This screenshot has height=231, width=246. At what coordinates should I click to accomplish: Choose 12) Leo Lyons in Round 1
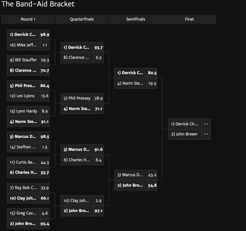(x=28, y=96)
